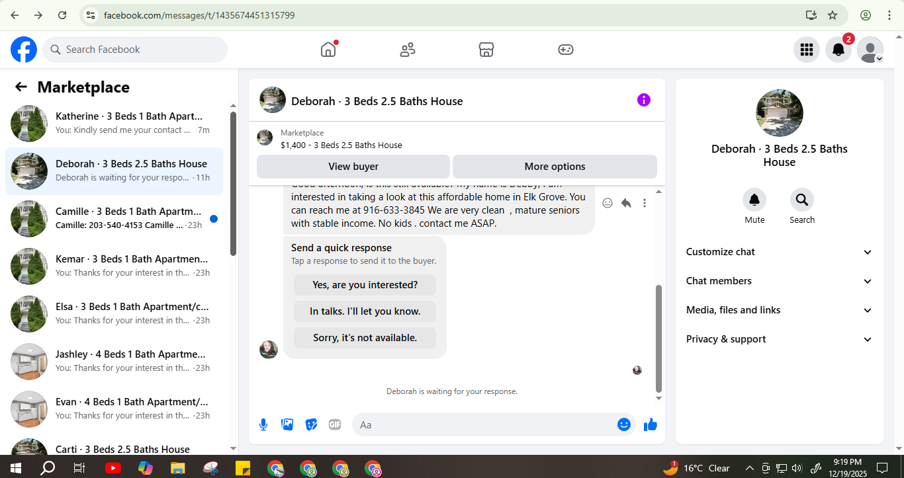Expand the Privacy & support section
Screen dimensions: 904x478
(780, 339)
